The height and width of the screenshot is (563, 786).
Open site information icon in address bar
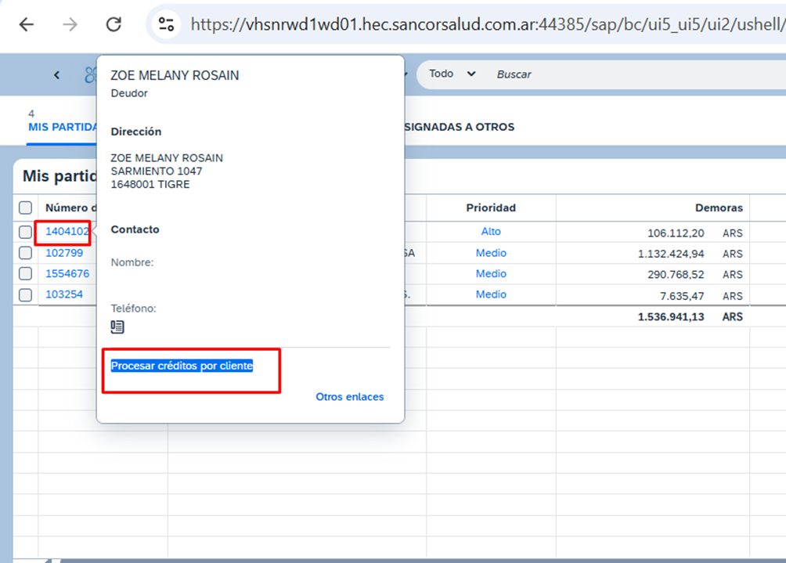click(166, 24)
